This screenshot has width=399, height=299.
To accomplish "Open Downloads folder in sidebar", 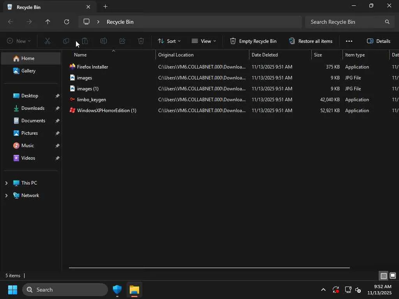I will [x=31, y=108].
